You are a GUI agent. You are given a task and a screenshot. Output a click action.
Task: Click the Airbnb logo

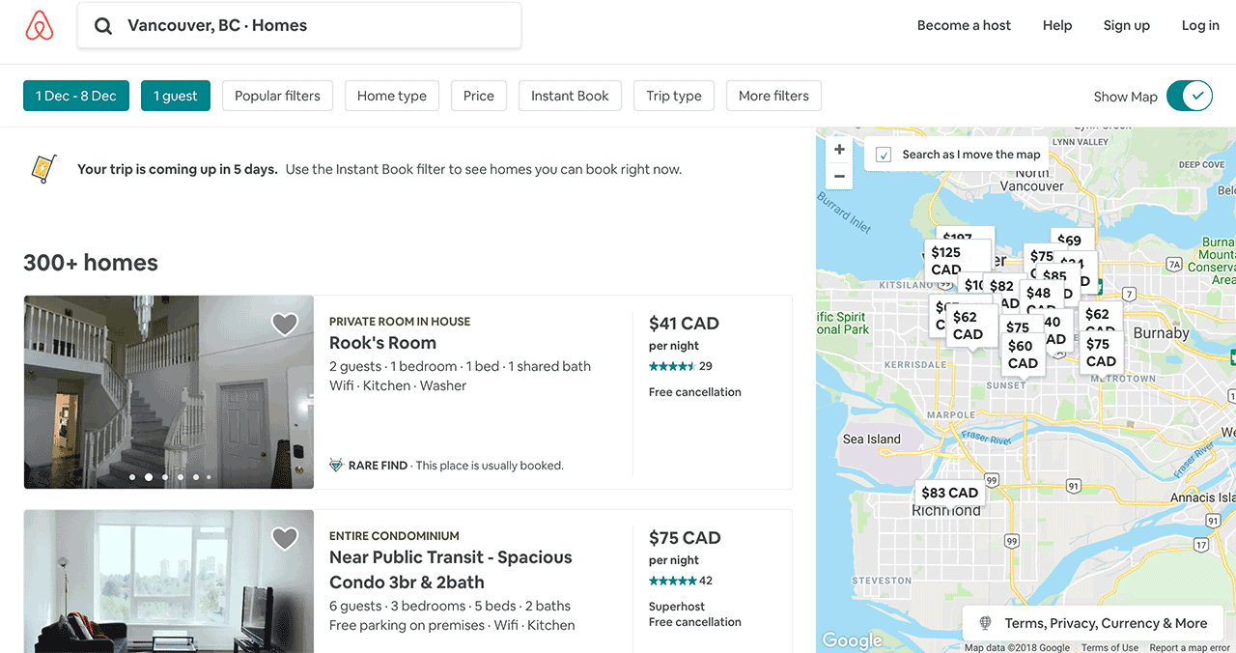coord(39,25)
